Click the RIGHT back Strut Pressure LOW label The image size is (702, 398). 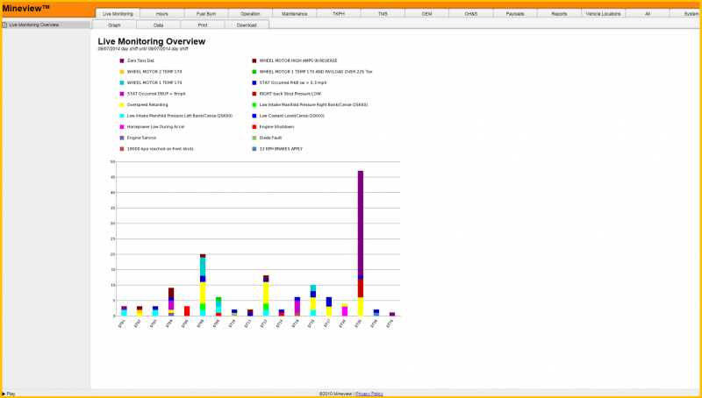[290, 94]
